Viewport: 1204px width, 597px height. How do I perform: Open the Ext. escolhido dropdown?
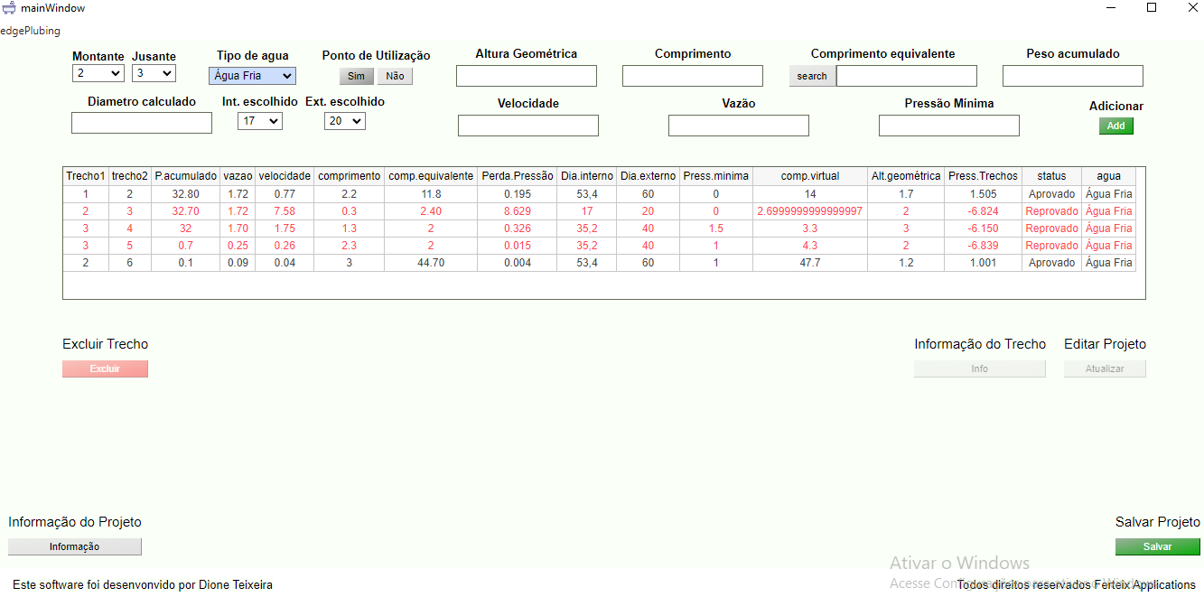(345, 121)
